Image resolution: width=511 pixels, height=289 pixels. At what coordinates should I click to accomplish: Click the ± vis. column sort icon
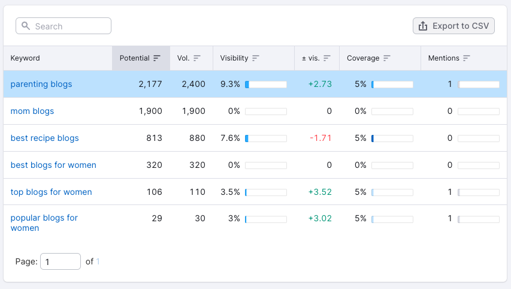tap(327, 58)
